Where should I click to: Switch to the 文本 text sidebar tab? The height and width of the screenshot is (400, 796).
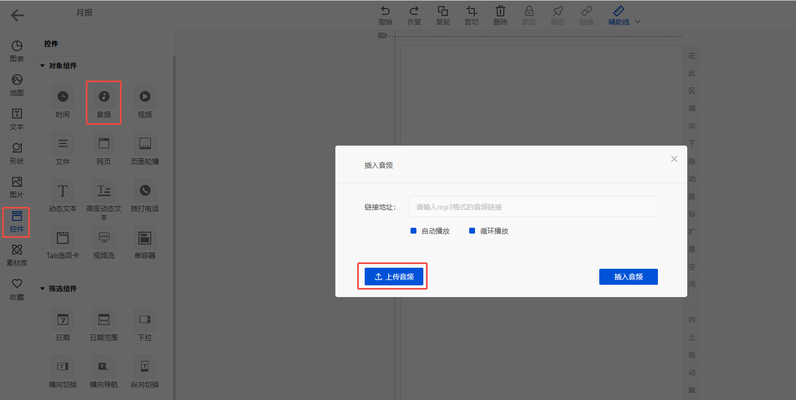[17, 119]
